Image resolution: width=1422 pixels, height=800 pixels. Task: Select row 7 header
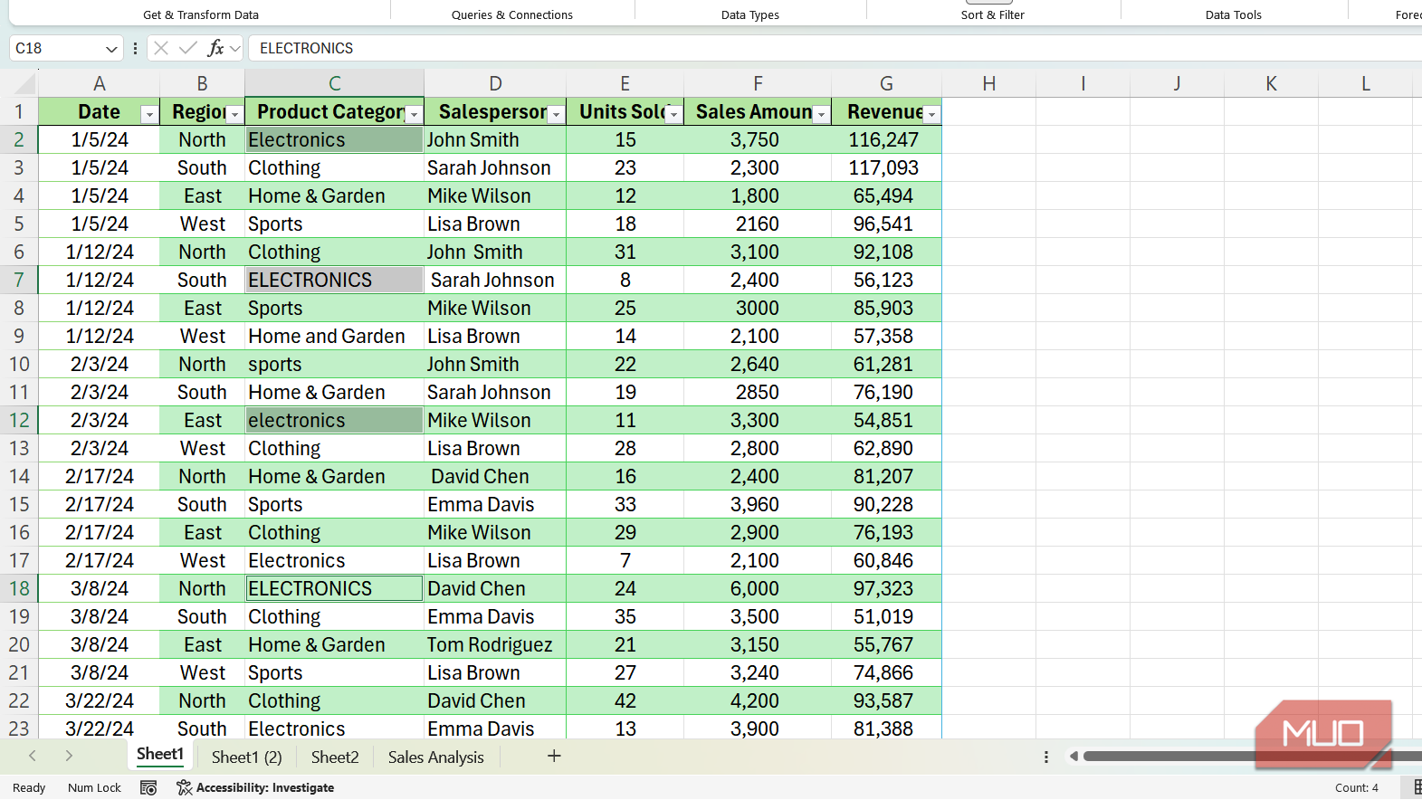tap(19, 280)
